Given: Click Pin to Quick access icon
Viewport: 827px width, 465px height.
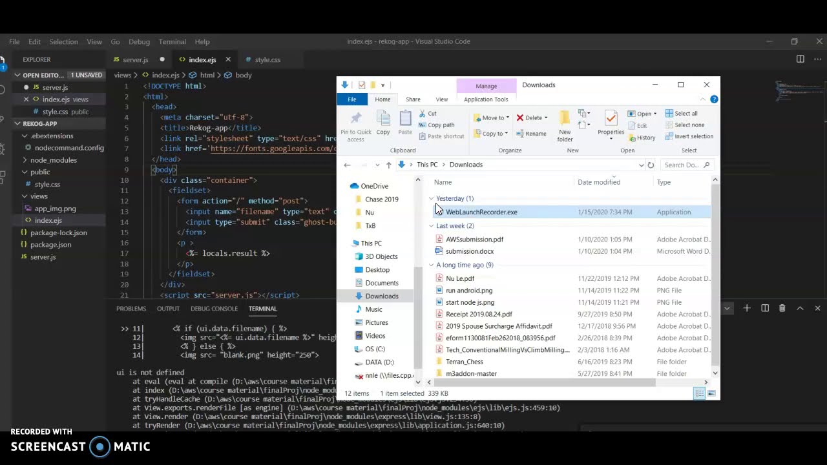Looking at the screenshot, I should [x=355, y=119].
